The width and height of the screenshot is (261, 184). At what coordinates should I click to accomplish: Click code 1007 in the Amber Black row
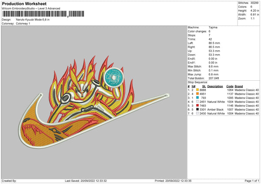pos(230,110)
